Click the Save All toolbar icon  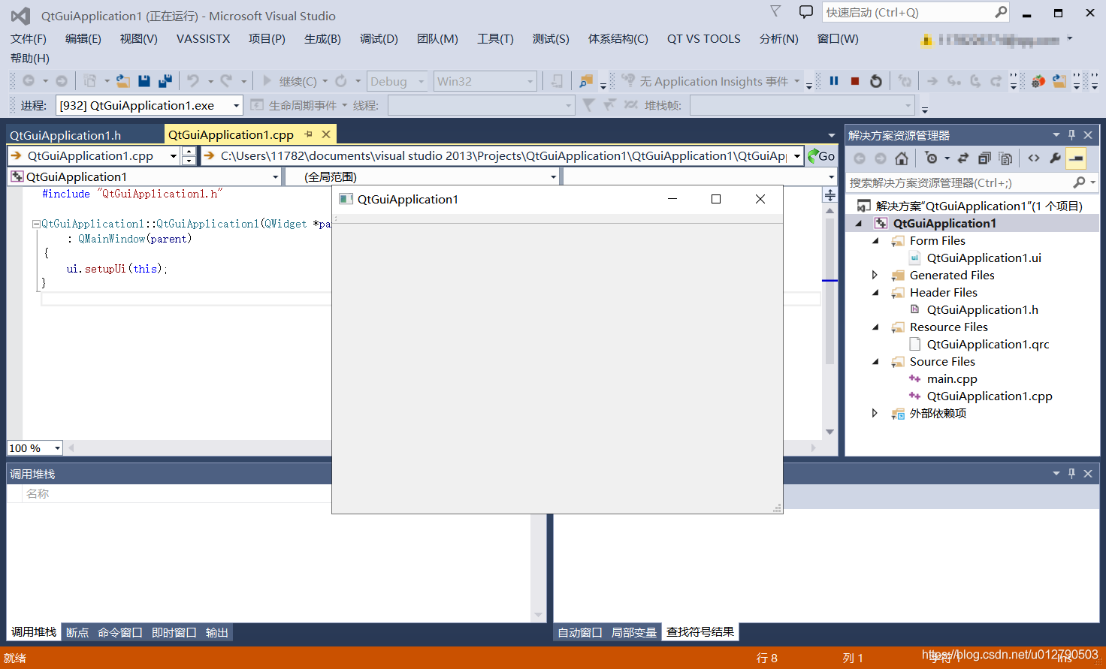pos(165,81)
